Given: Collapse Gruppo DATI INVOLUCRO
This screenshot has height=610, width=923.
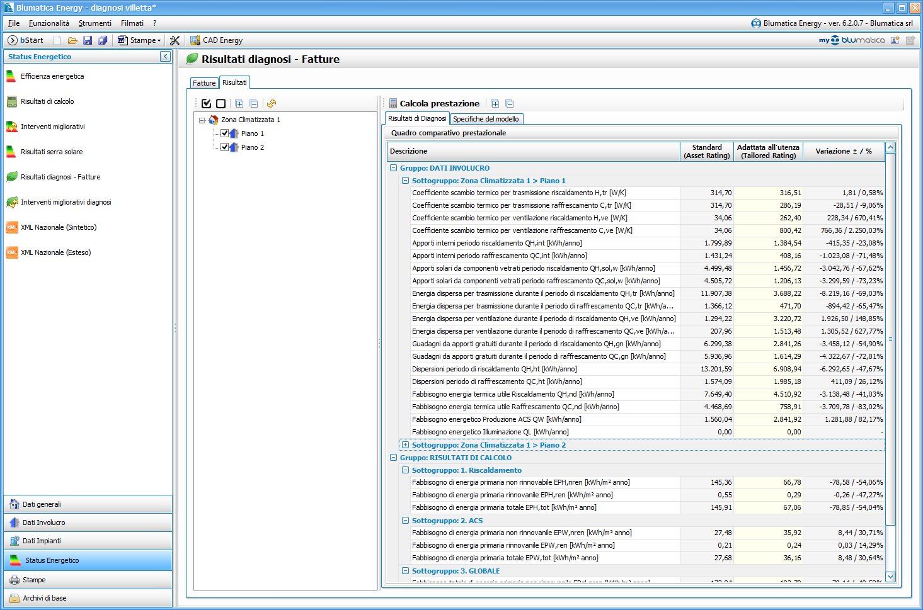Looking at the screenshot, I should pos(393,168).
